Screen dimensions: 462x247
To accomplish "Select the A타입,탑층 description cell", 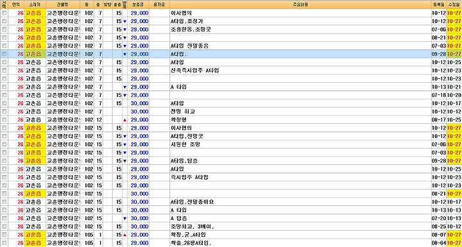I will click(x=300, y=161).
